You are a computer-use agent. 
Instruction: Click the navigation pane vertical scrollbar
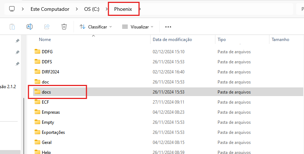click(24, 126)
